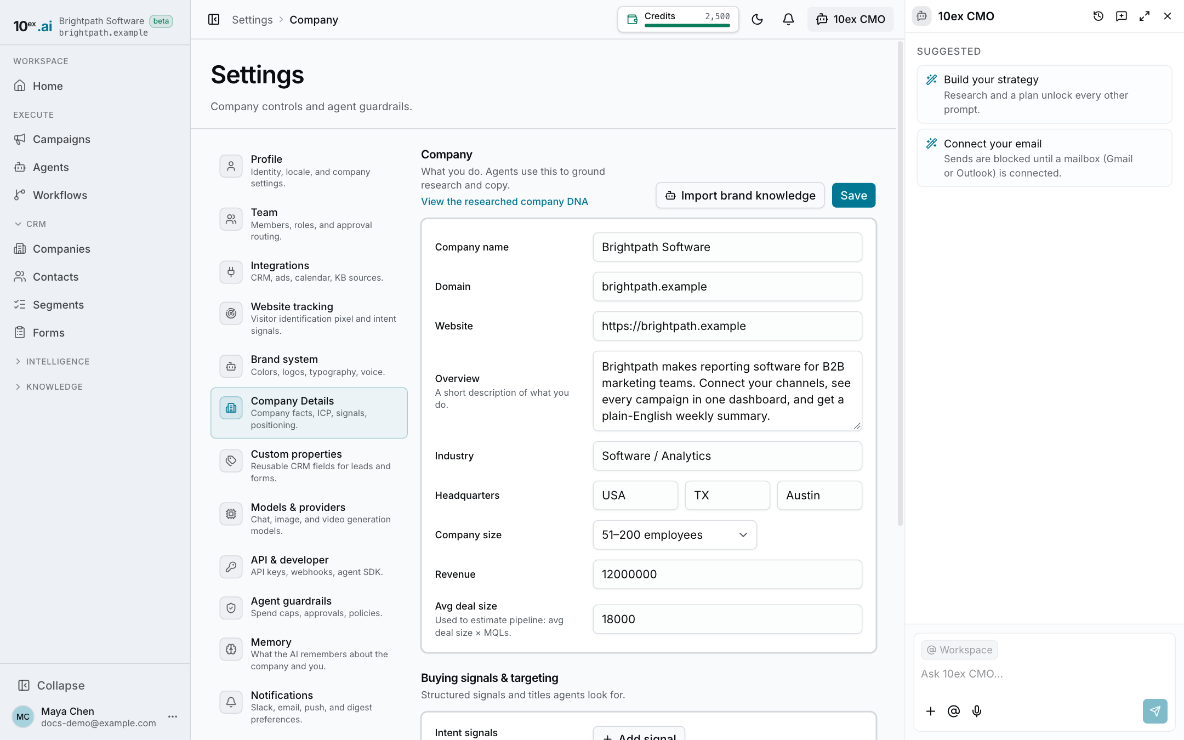Expand the INTELLIGENCE section
The height and width of the screenshot is (740, 1184).
[52, 361]
